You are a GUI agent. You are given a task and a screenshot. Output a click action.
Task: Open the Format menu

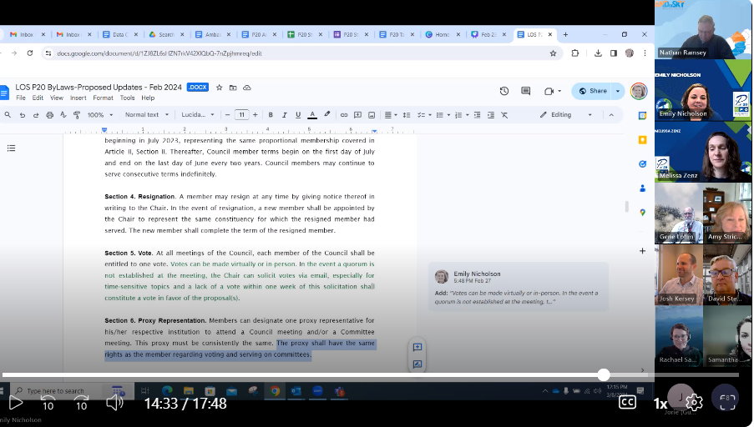coord(103,98)
